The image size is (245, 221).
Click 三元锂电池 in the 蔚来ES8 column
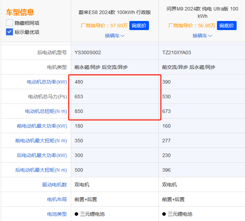click(92, 214)
